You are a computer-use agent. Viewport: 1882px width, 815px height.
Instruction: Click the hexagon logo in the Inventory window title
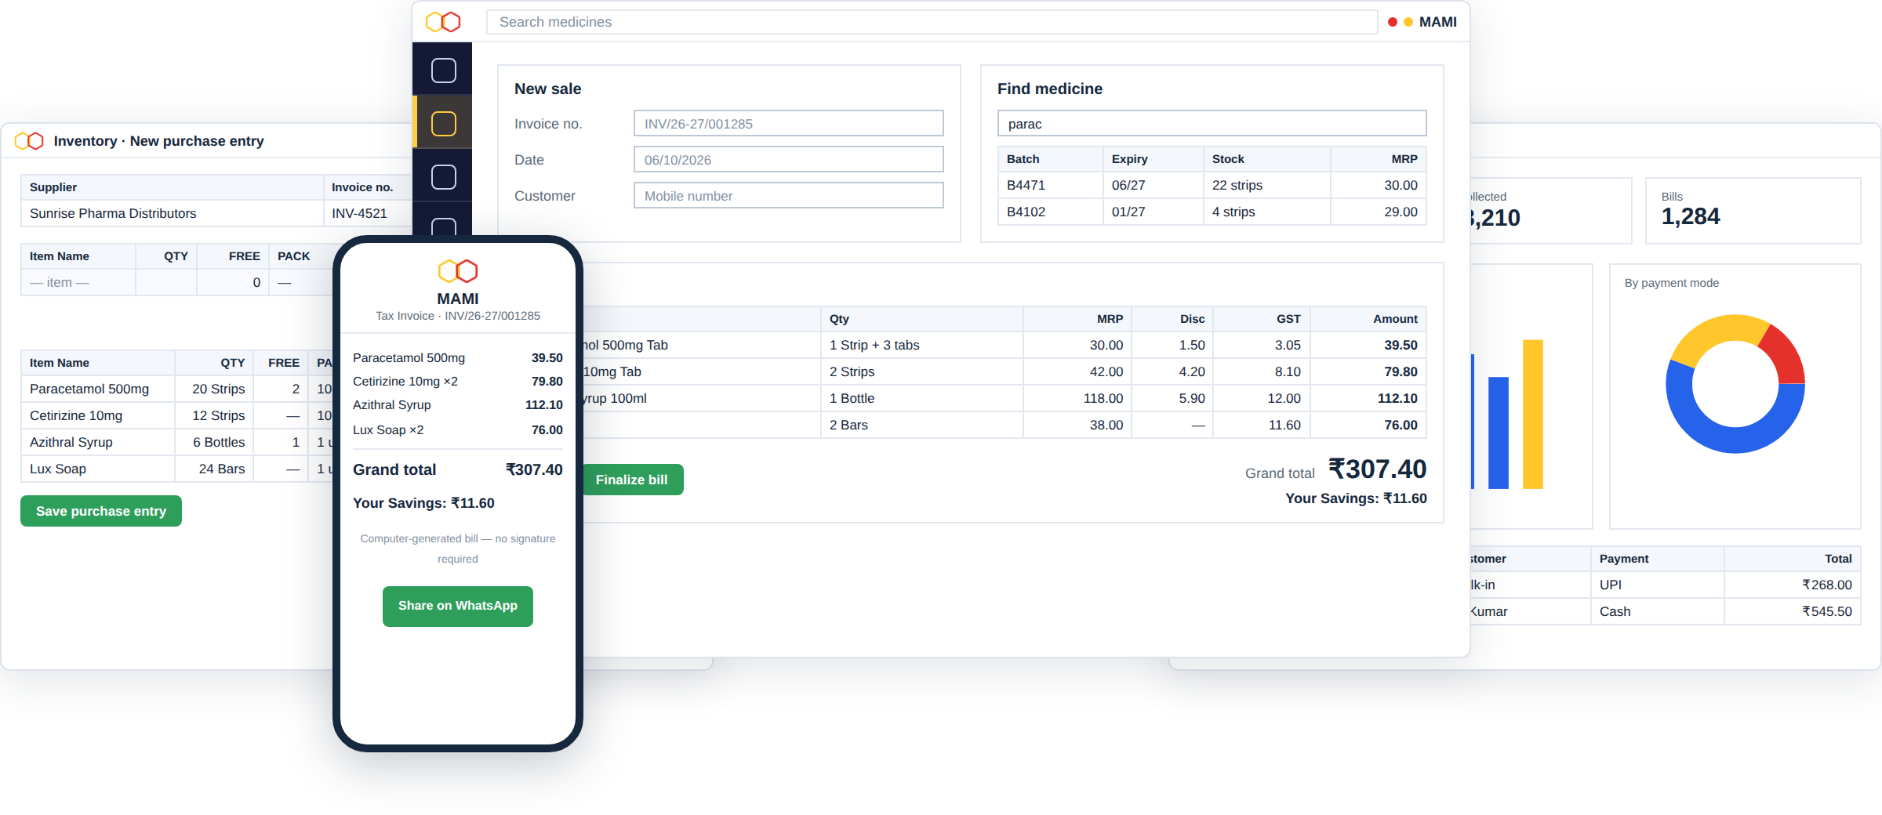coord(29,141)
